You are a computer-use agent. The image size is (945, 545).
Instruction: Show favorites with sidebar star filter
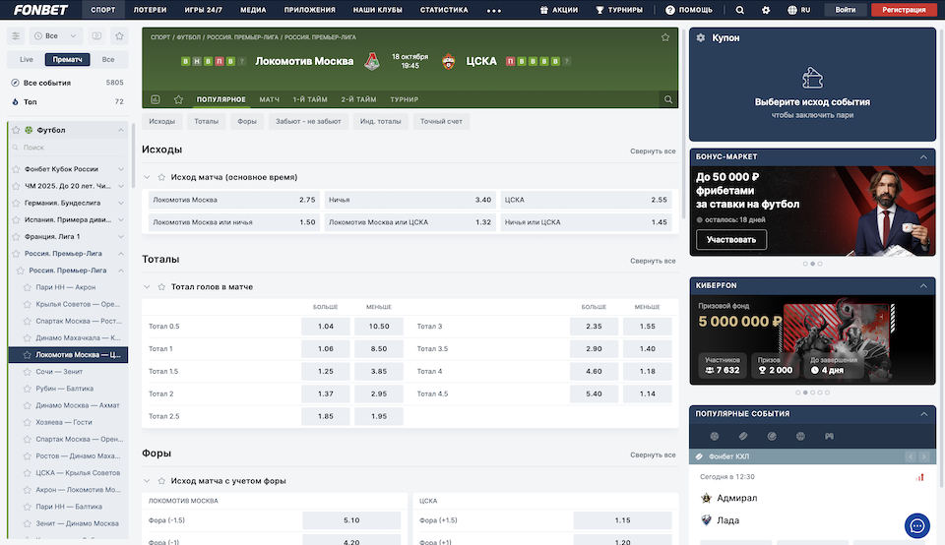pos(119,36)
